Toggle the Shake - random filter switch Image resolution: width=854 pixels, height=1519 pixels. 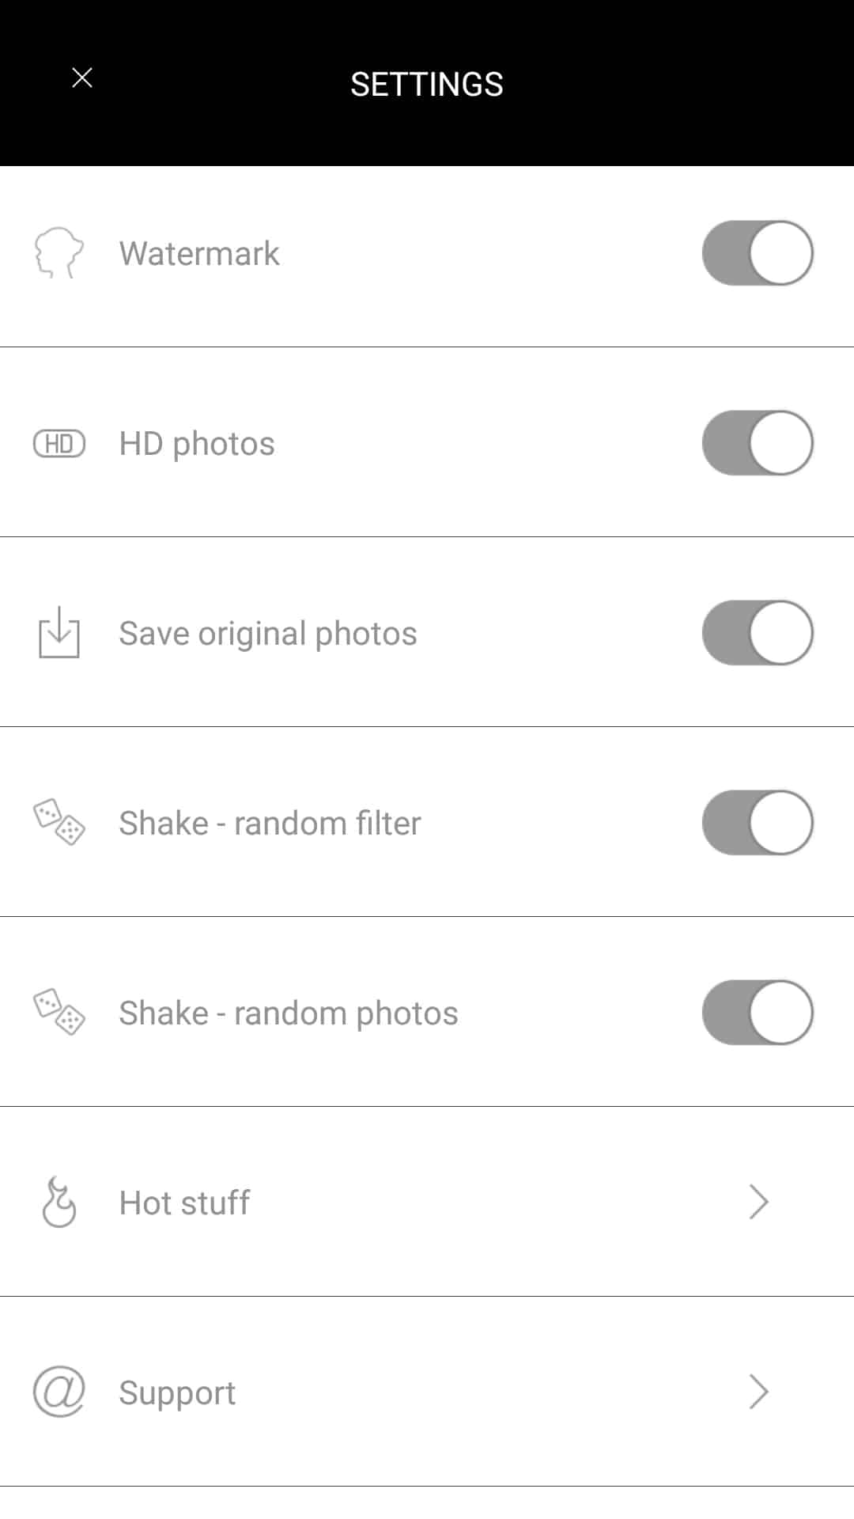(758, 823)
